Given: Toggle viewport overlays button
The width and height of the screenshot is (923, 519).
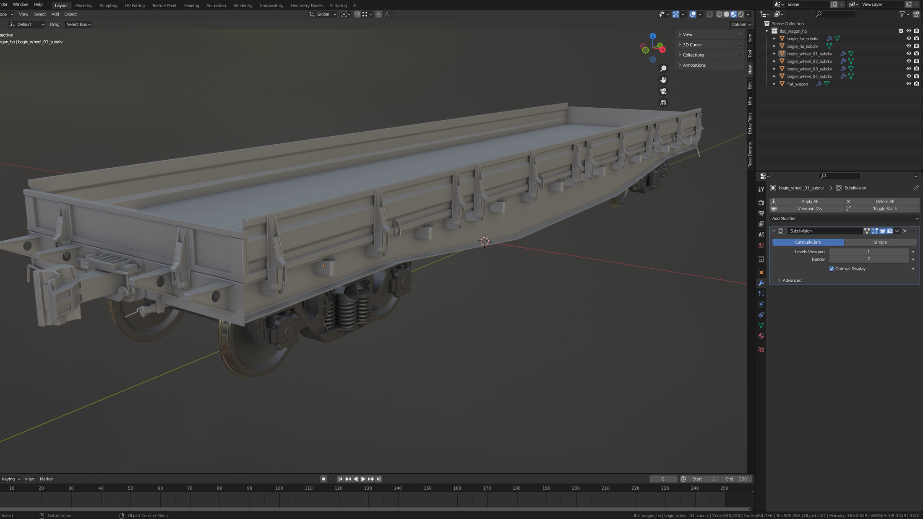Looking at the screenshot, I should 693,14.
